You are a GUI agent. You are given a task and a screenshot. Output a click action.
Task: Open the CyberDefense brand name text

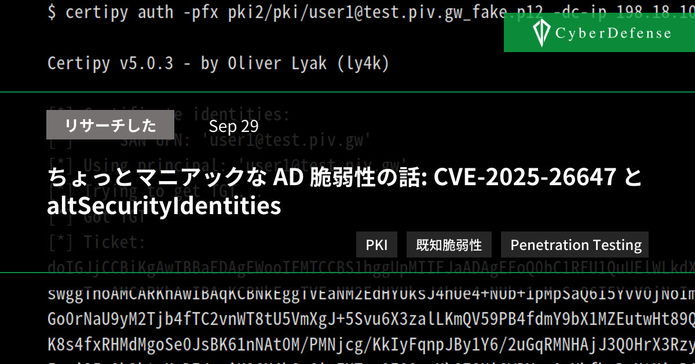[x=613, y=33]
